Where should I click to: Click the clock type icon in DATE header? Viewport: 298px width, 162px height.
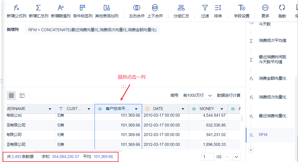(147, 109)
